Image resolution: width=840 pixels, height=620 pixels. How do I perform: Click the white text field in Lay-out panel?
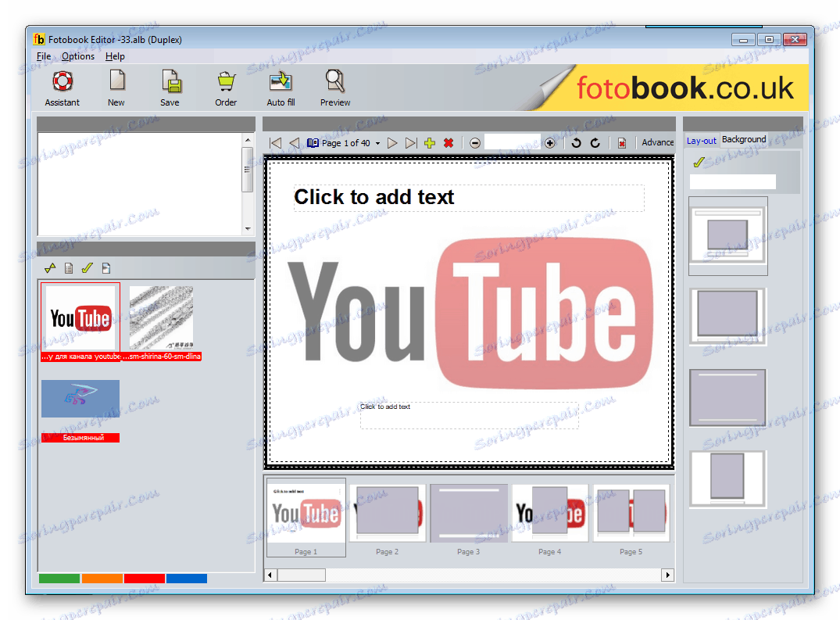[732, 181]
